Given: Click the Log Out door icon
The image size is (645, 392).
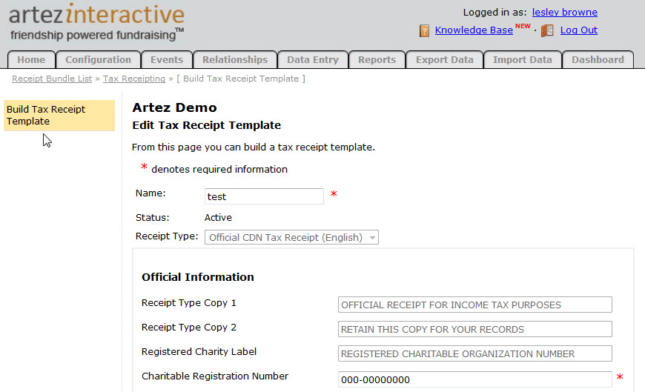Looking at the screenshot, I should pyautogui.click(x=547, y=30).
